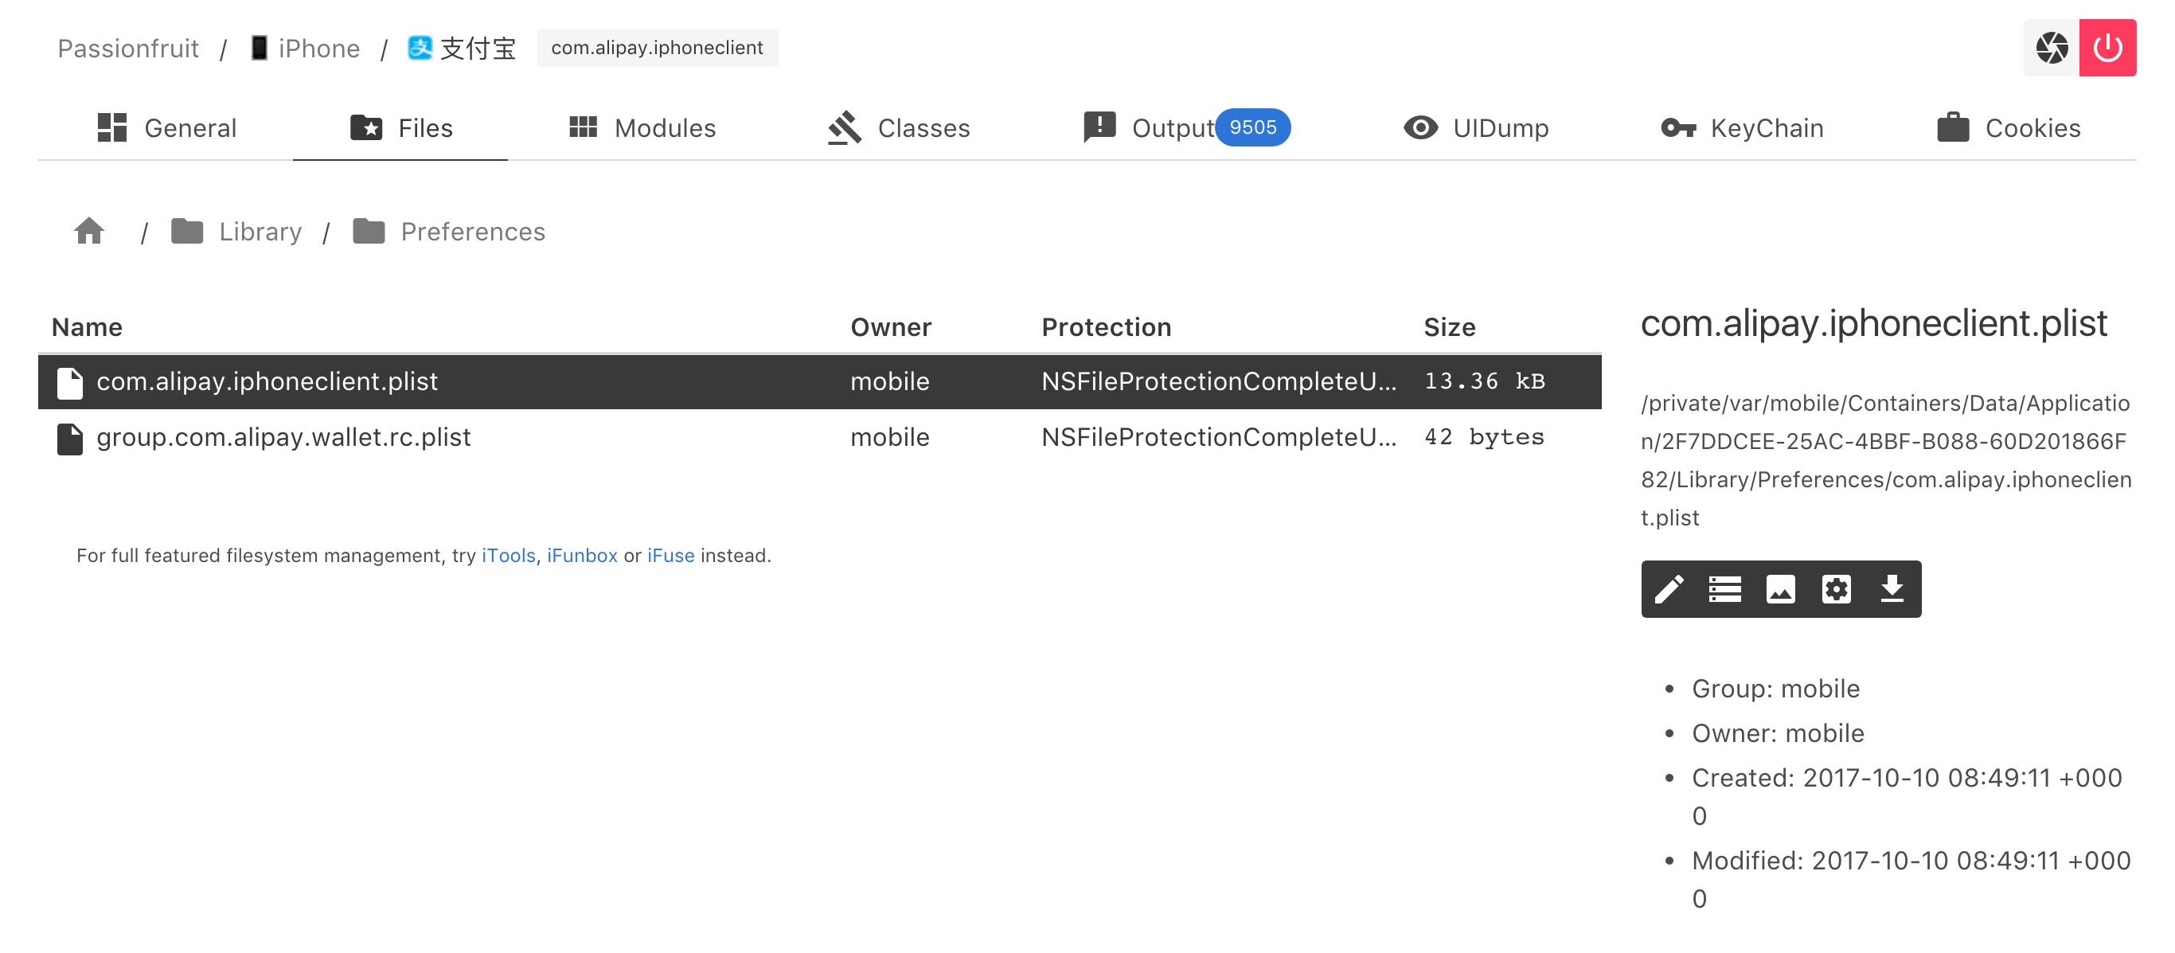Go to the home directory icon
Viewport: 2175px width, 953px height.
point(88,232)
